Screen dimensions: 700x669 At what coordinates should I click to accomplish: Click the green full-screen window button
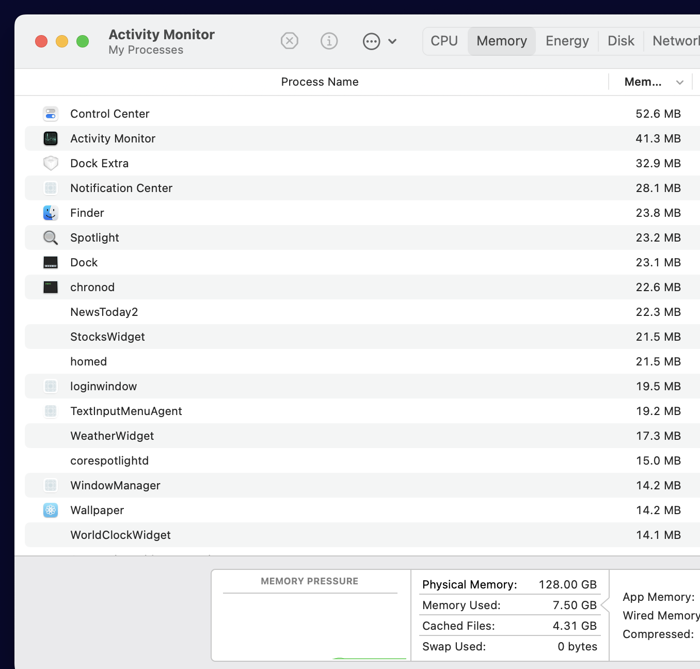coord(83,41)
